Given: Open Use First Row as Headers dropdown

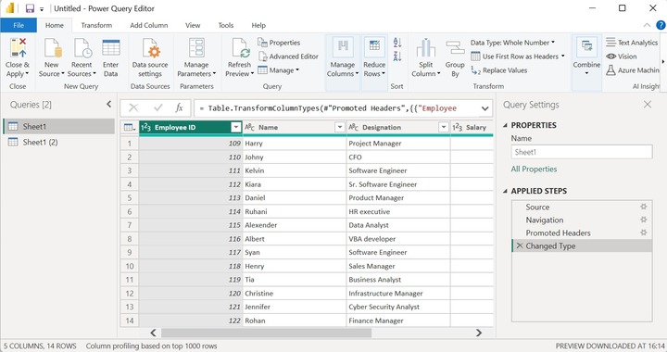Looking at the screenshot, I should point(518,57).
